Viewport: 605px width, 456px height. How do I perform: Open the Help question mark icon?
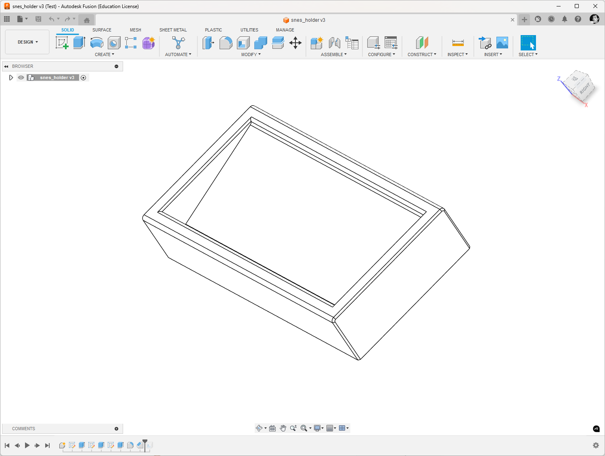coord(578,19)
